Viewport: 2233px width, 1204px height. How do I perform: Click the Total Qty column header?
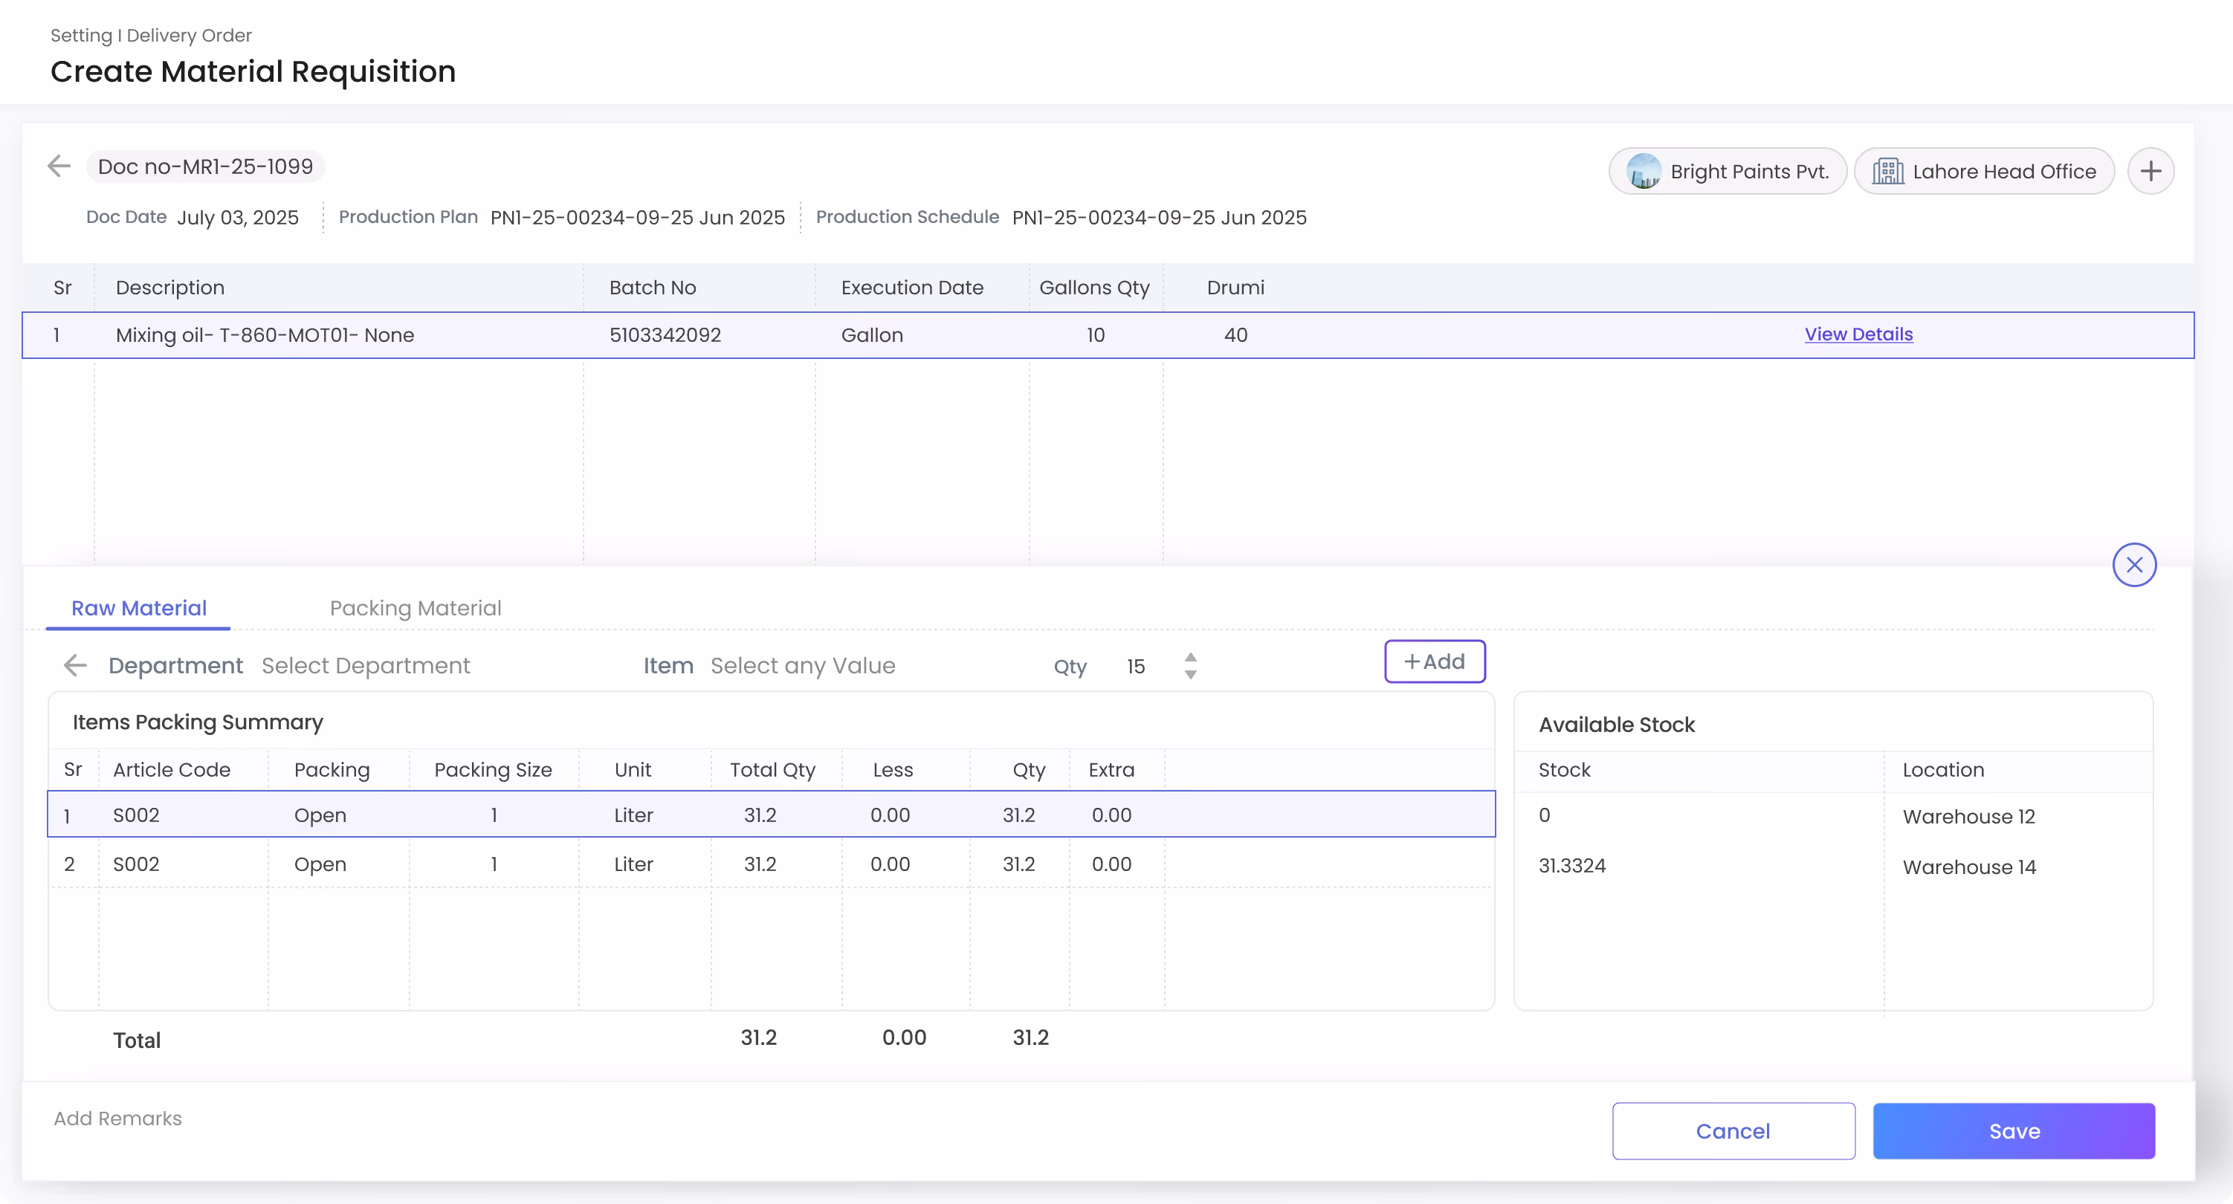tap(772, 769)
